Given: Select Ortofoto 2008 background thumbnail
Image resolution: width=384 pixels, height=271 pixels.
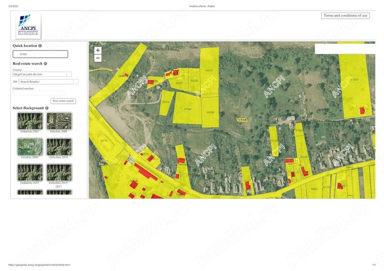Looking at the screenshot, I should tap(59, 121).
